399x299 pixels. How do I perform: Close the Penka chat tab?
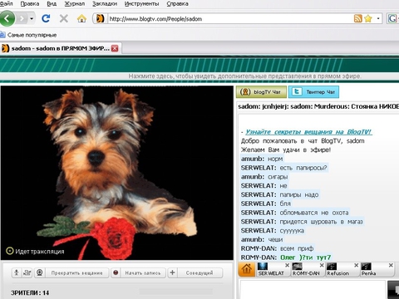(391, 265)
